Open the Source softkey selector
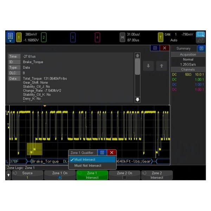The height and width of the screenshot is (211, 211). (27, 175)
